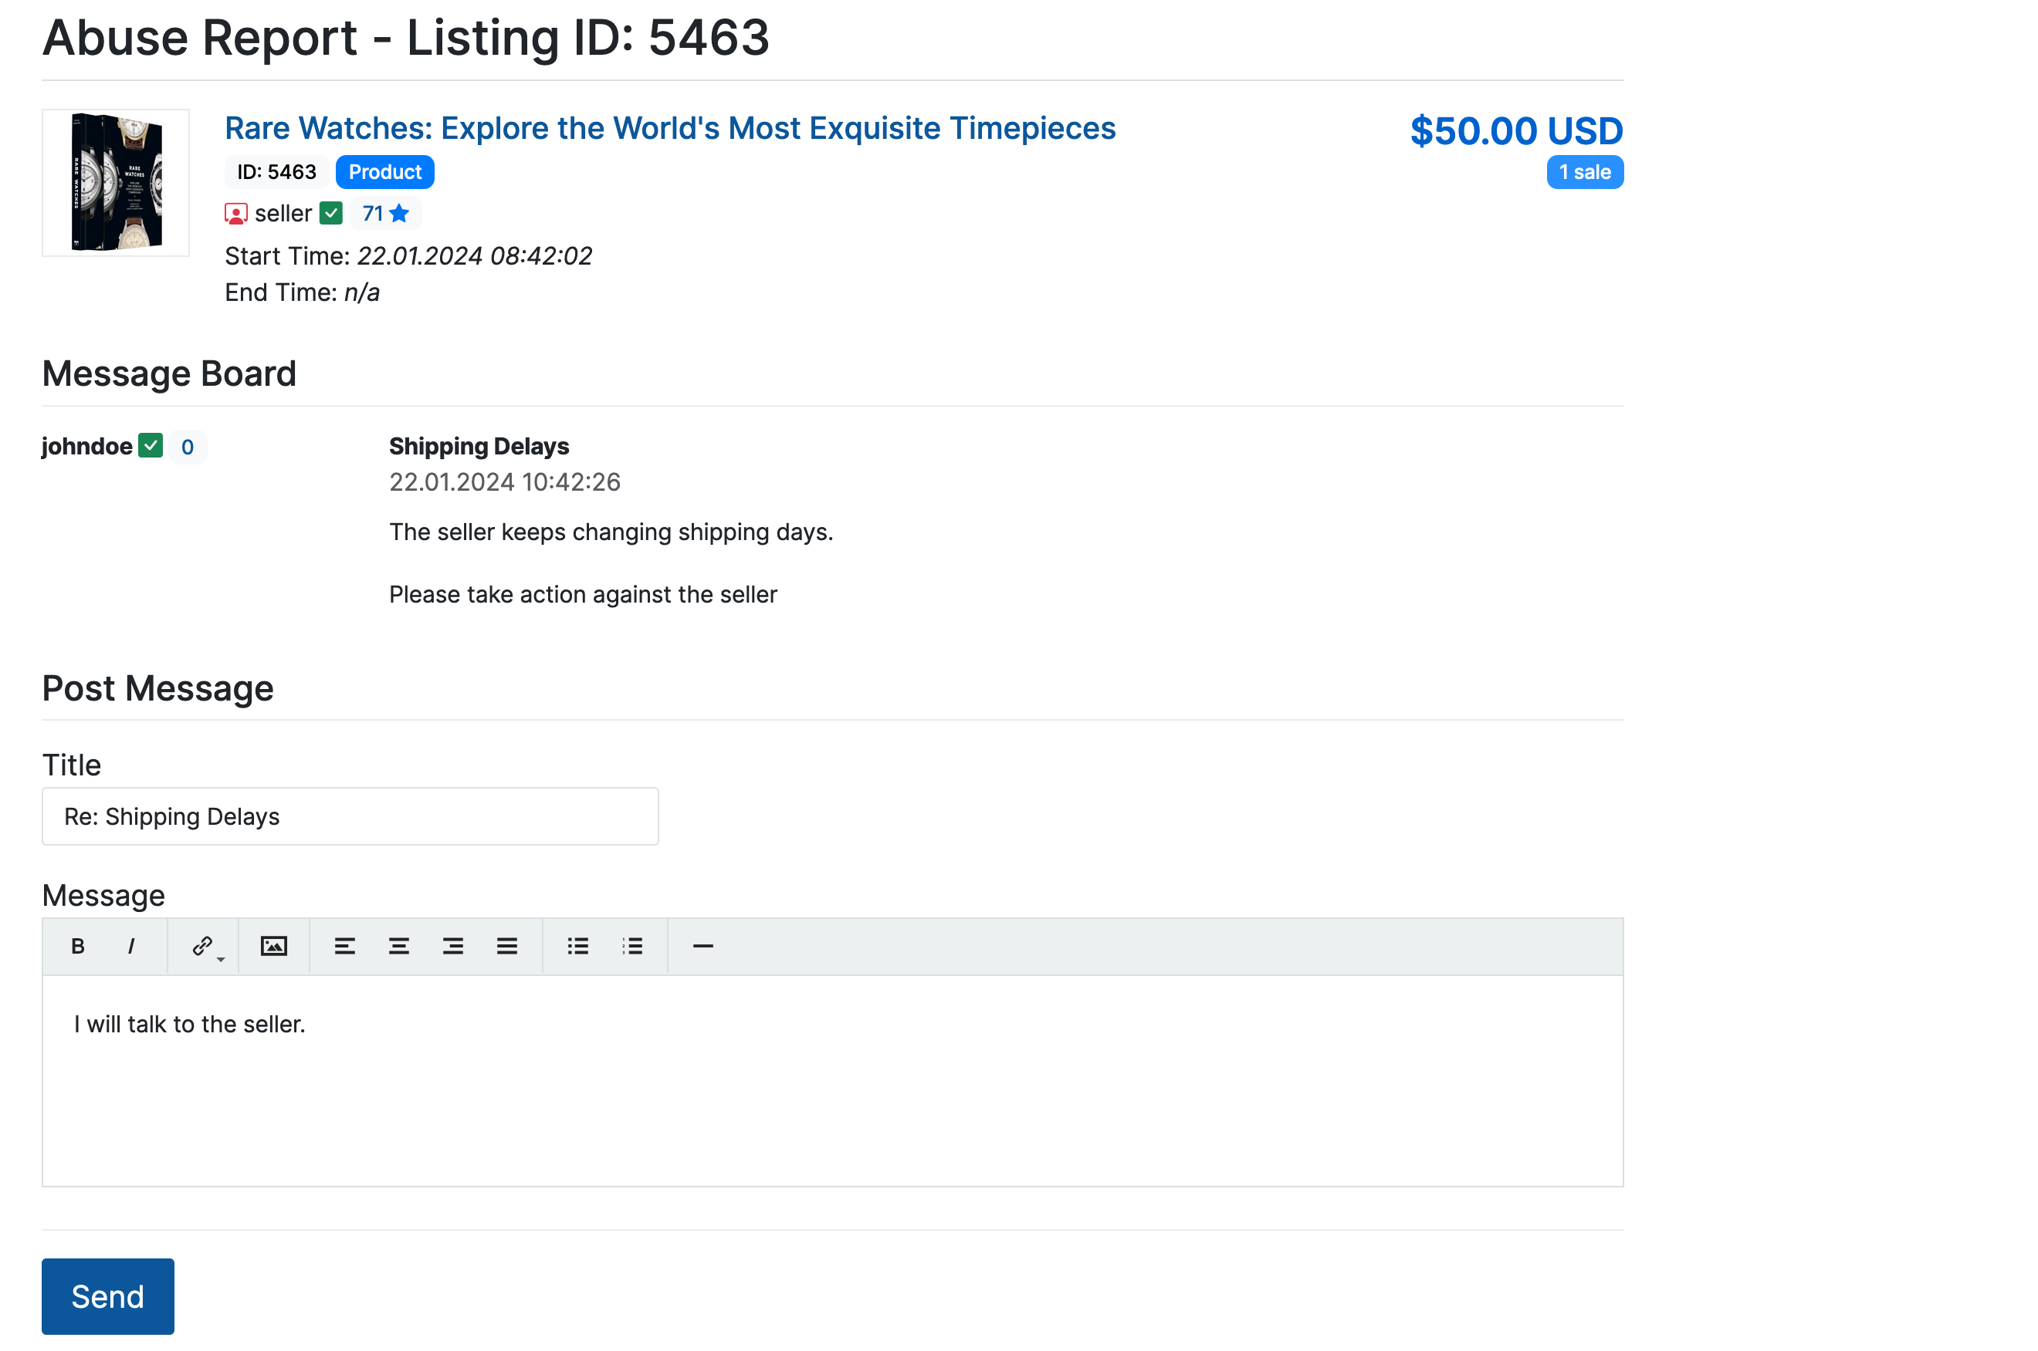Click the Title input field
This screenshot has width=2038, height=1351.
tap(350, 816)
